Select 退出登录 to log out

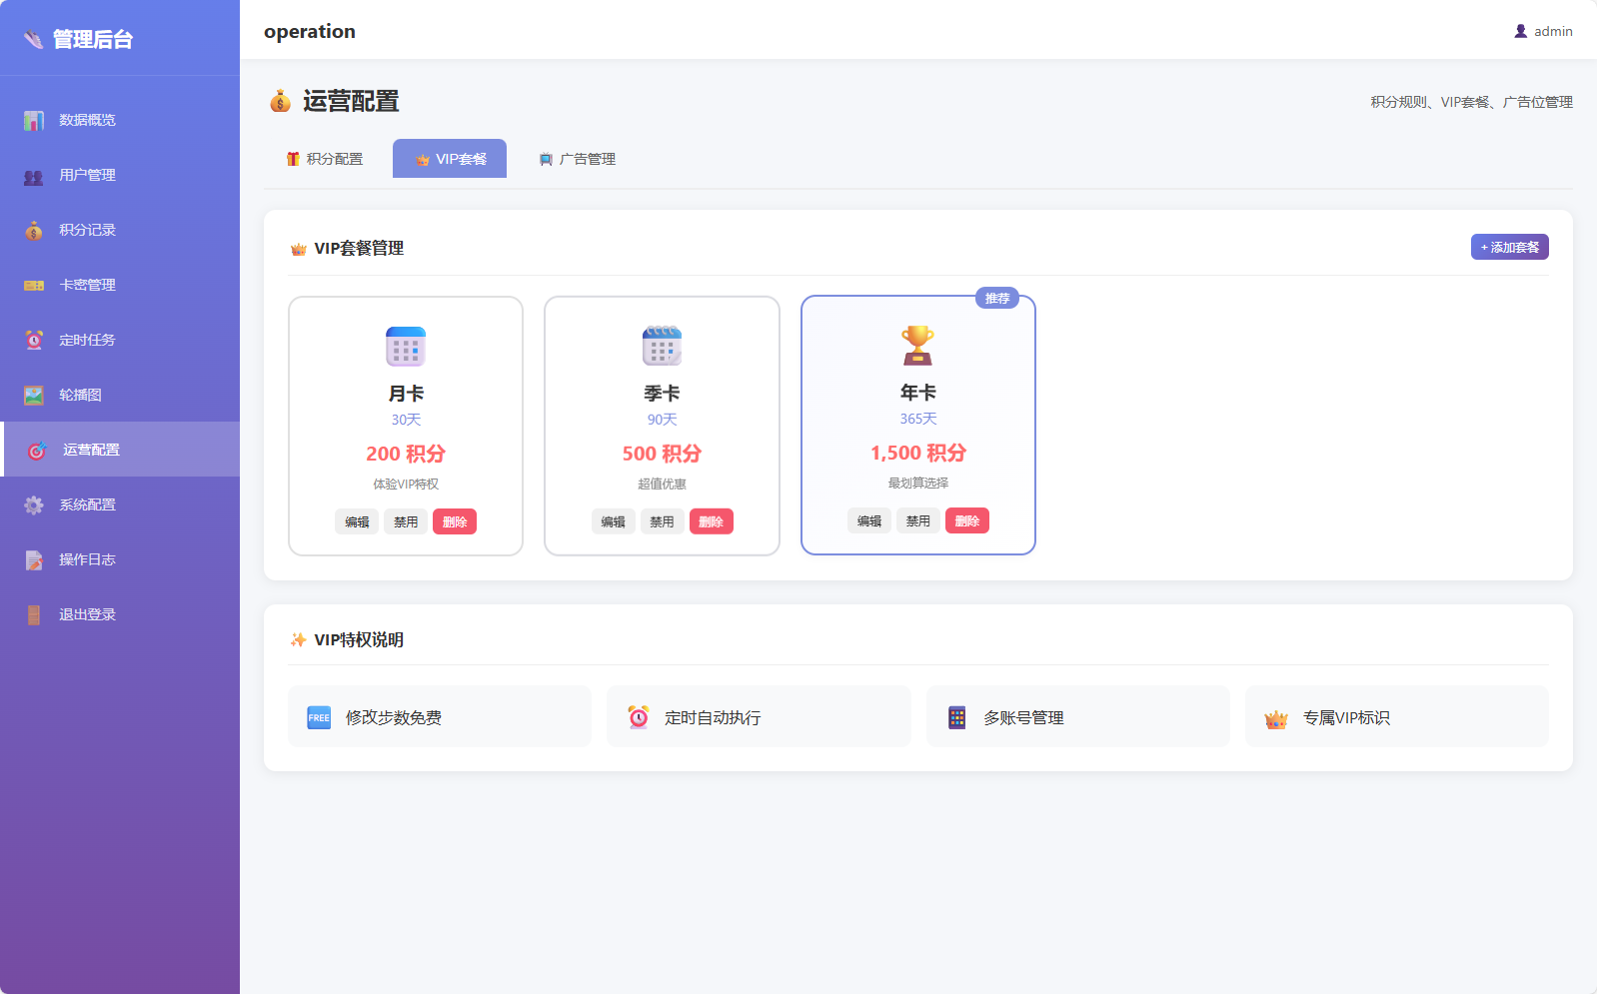(120, 614)
